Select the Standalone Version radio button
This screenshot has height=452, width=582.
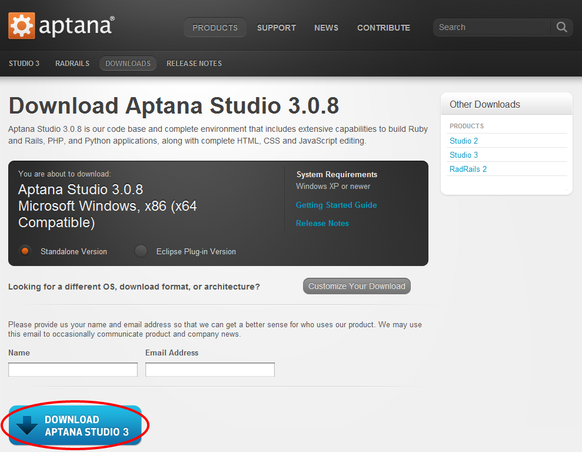pyautogui.click(x=24, y=251)
